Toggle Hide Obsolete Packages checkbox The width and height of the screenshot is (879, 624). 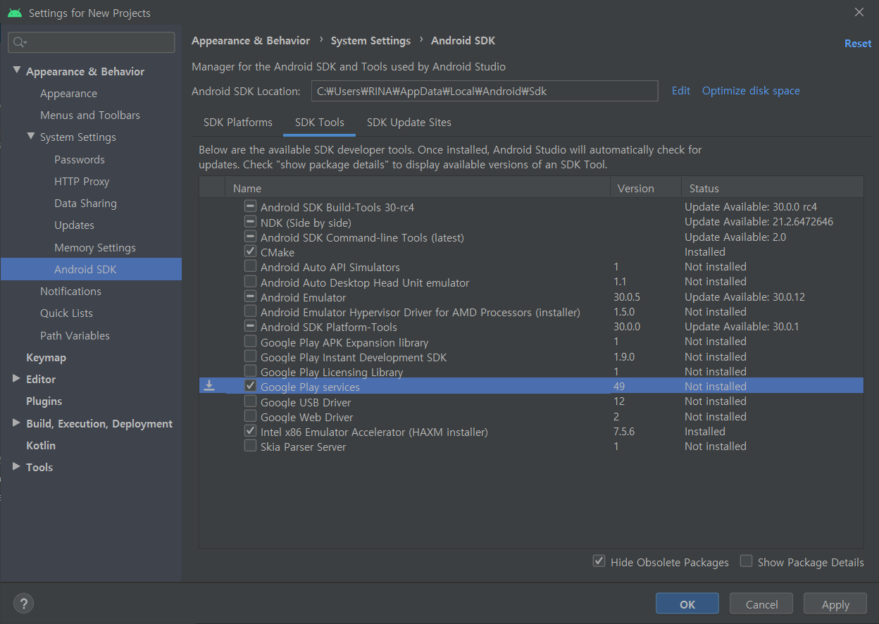coord(599,561)
